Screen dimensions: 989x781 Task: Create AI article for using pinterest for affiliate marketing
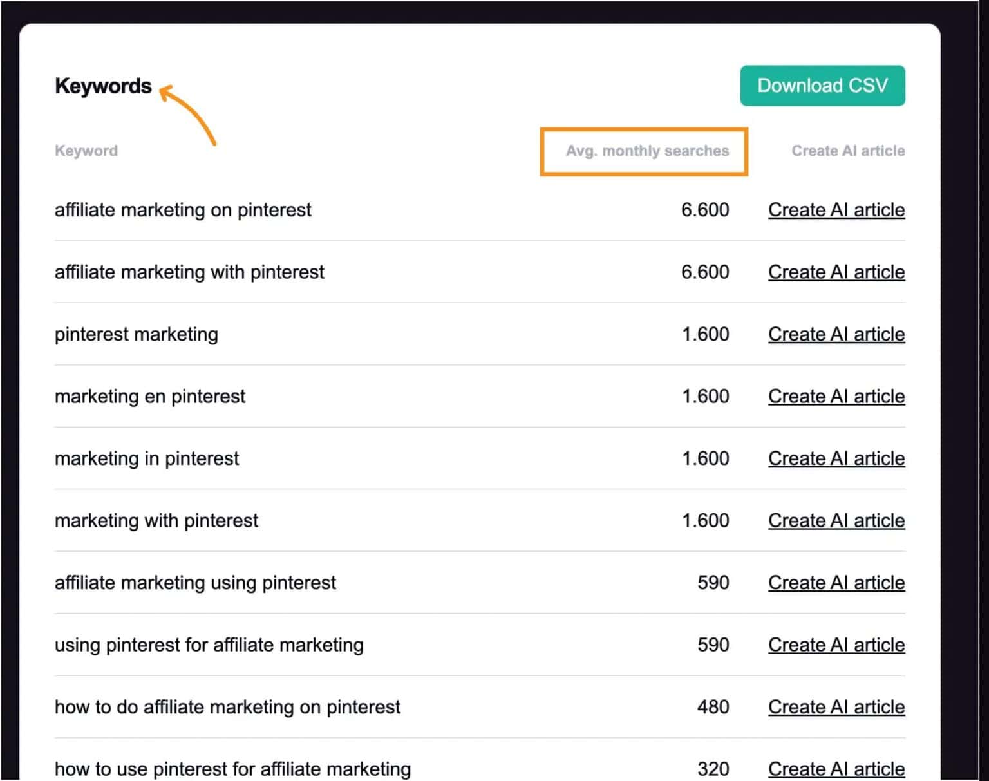tap(836, 645)
